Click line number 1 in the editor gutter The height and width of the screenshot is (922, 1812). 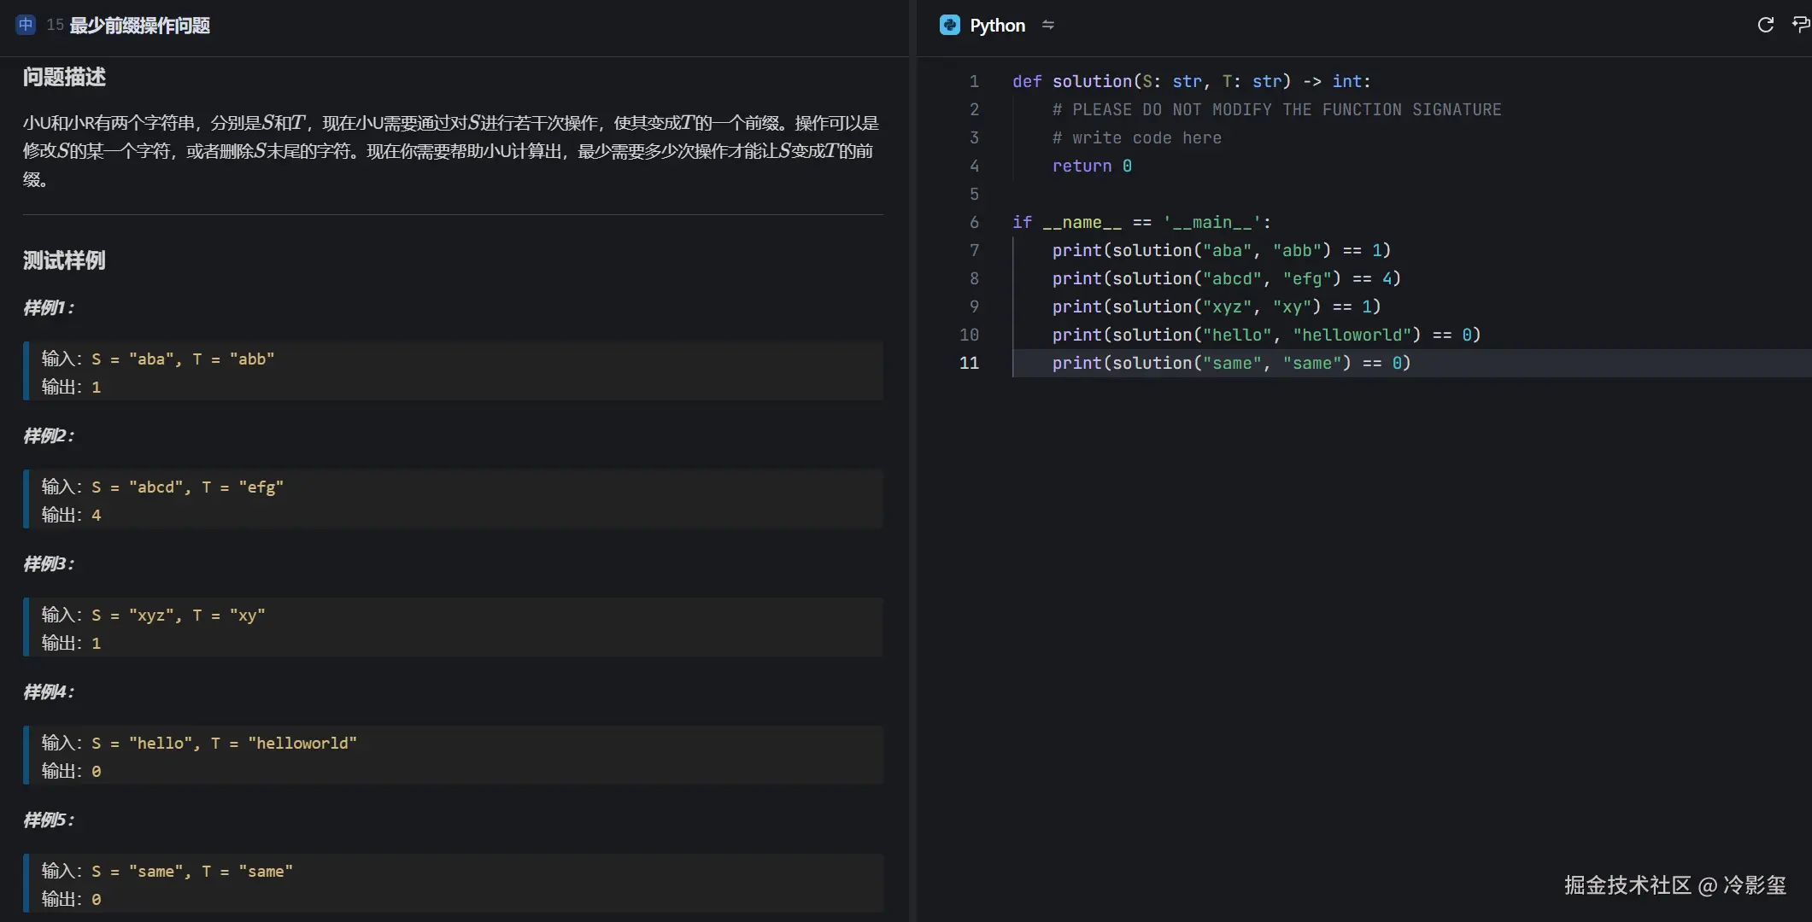(x=974, y=81)
